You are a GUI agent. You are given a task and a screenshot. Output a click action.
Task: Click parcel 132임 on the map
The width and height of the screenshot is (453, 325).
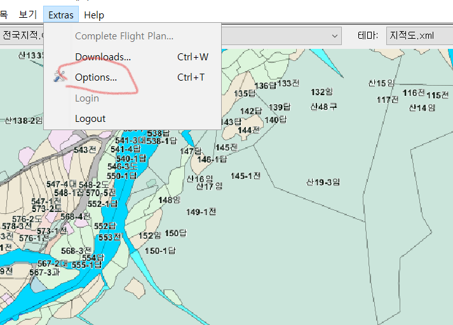(x=321, y=92)
